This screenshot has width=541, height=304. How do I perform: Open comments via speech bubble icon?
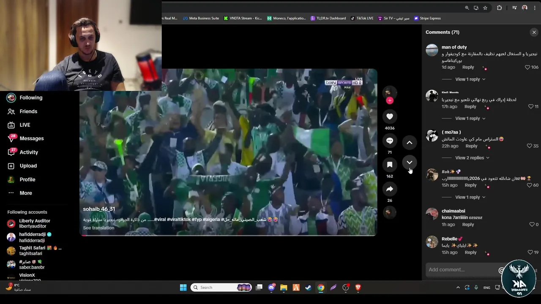pos(390,141)
